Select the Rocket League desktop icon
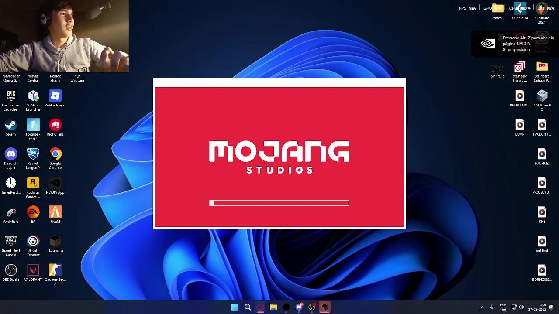Viewport: 559px width, 314px height. tap(33, 159)
